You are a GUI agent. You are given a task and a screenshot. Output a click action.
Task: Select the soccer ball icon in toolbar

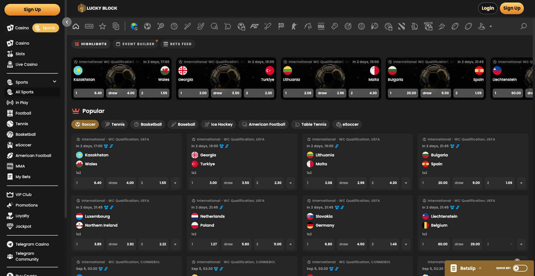click(x=147, y=26)
